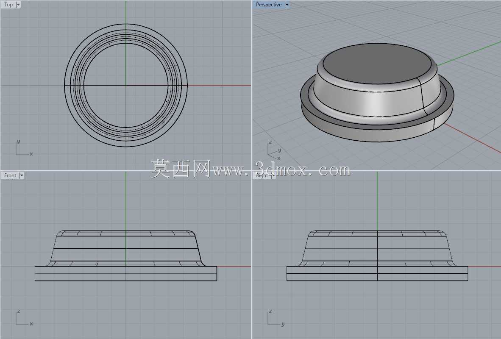This screenshot has height=339, width=501.
Task: Open the Front viewport dropdown arrow
Action: (x=22, y=175)
